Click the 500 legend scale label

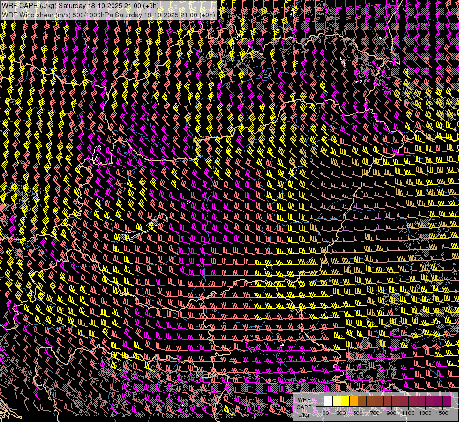click(358, 413)
